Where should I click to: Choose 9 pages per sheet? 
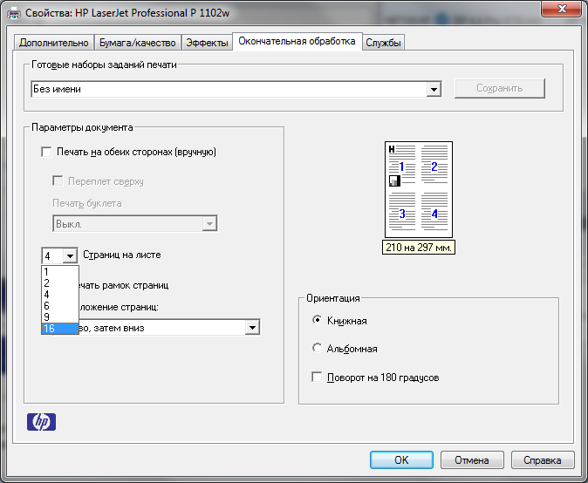click(x=60, y=317)
